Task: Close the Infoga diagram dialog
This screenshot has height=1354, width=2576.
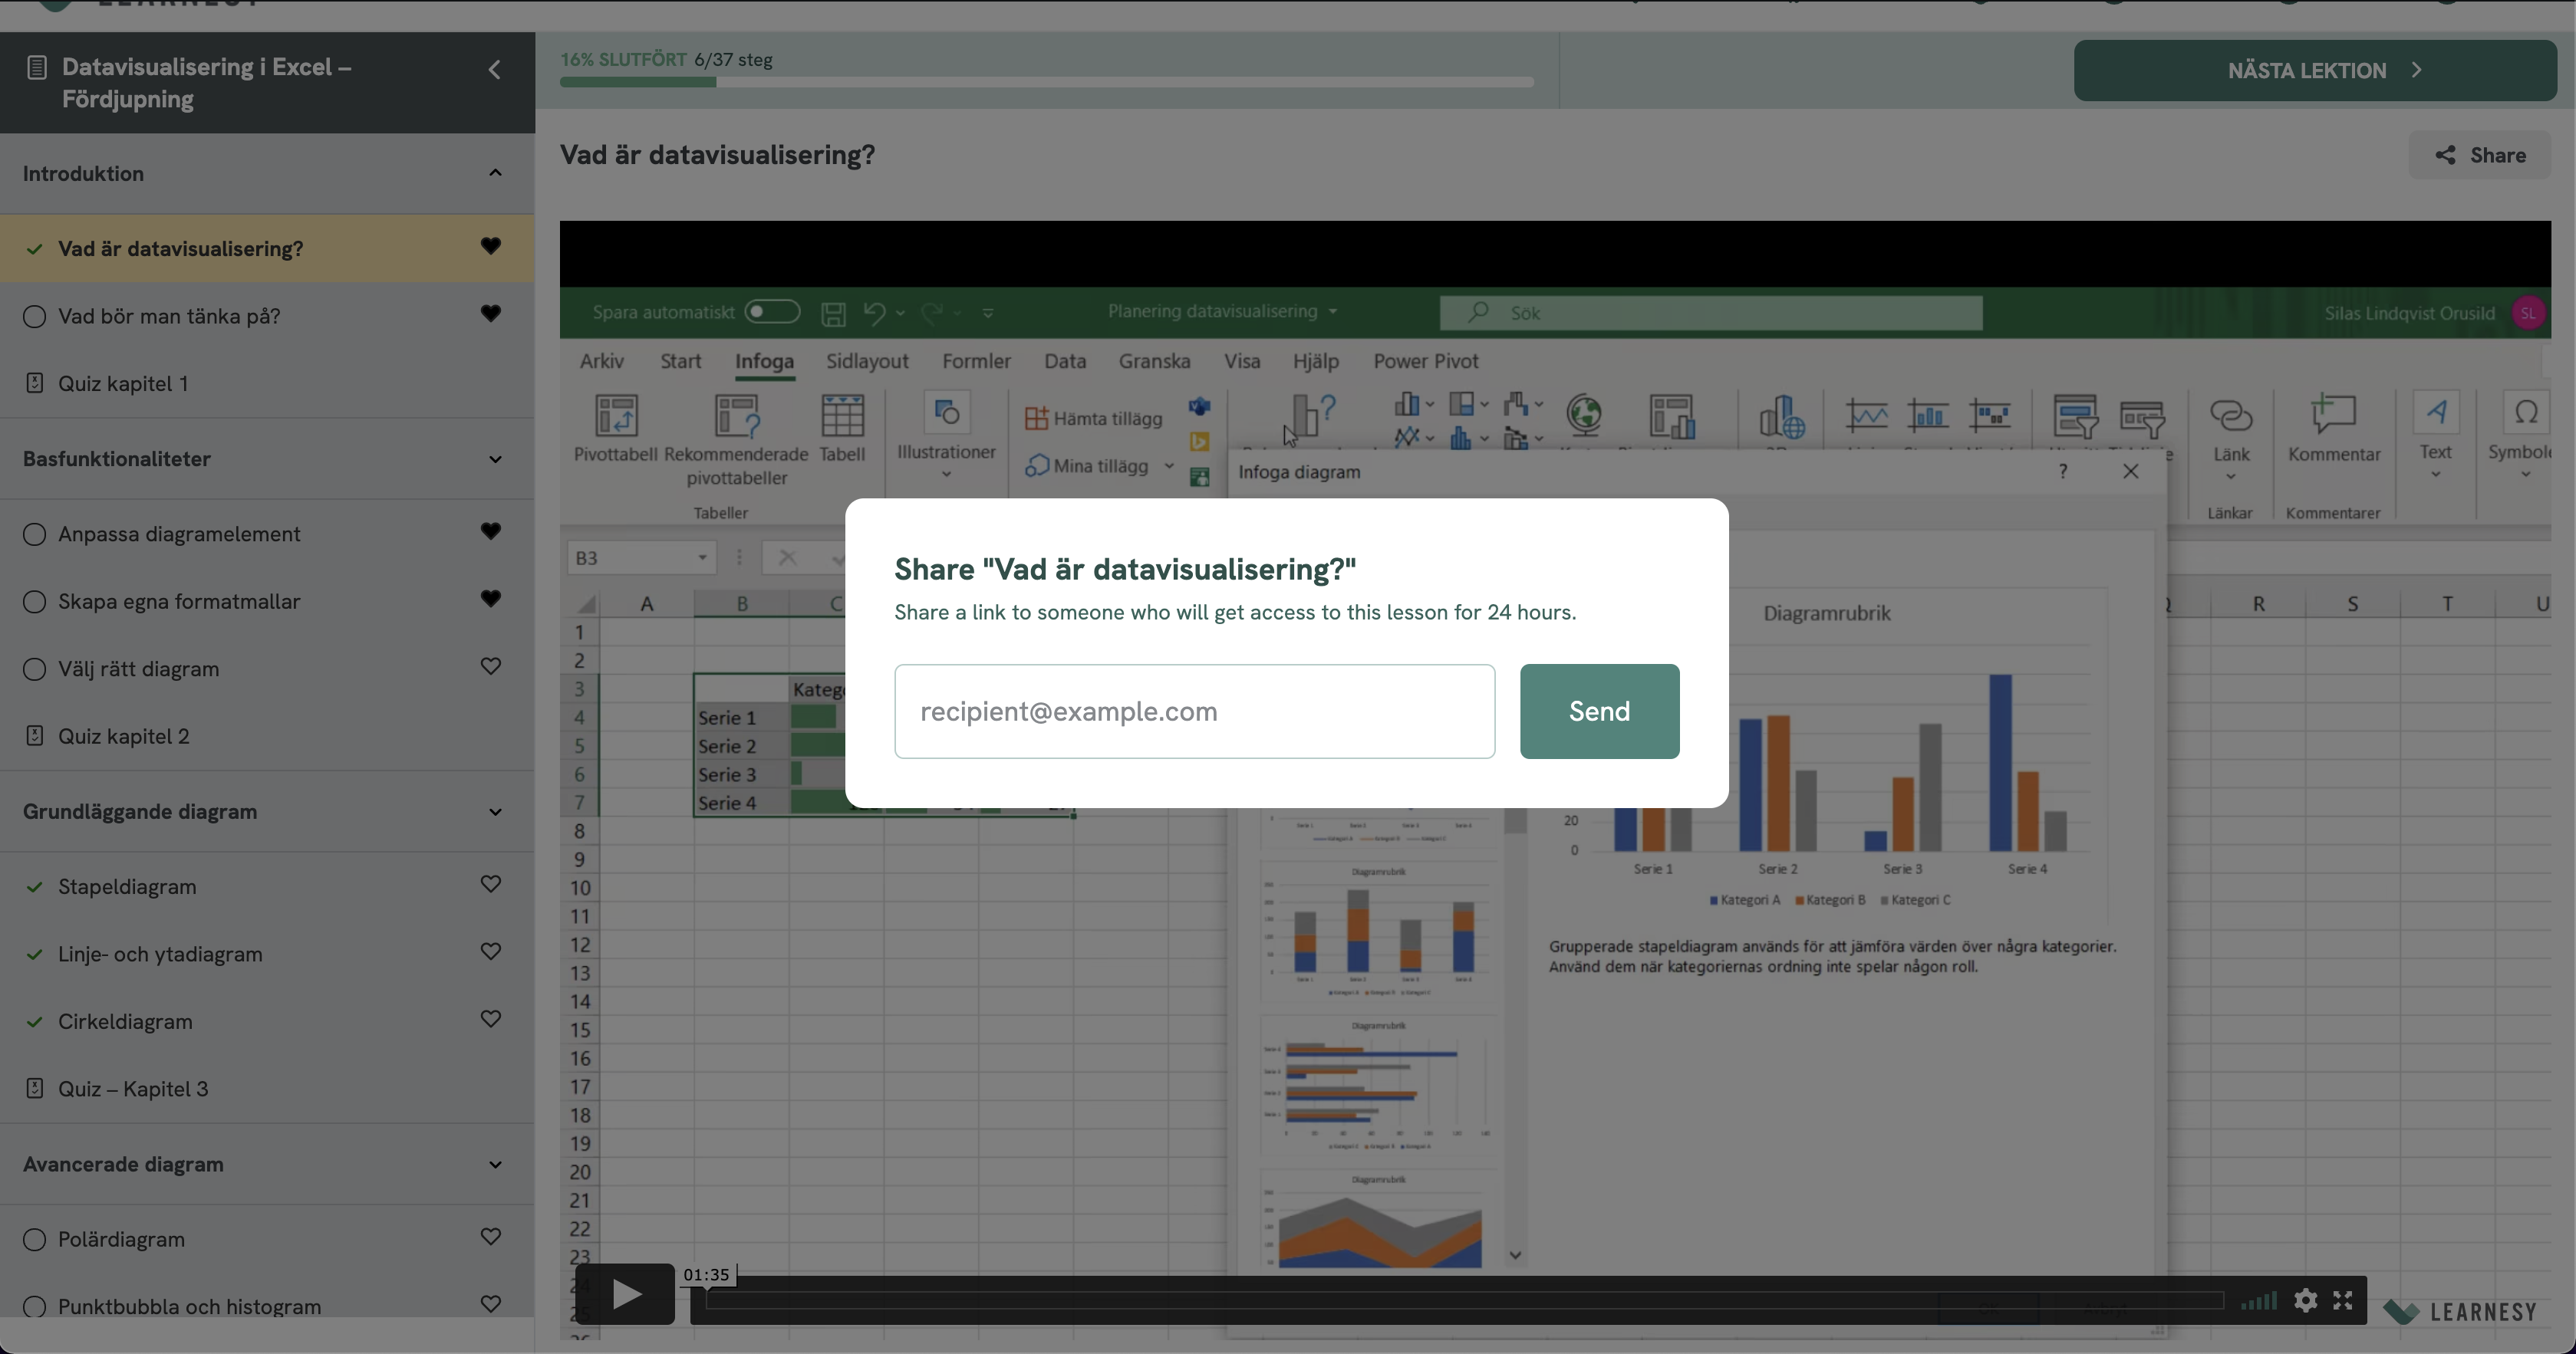Action: tap(2130, 471)
